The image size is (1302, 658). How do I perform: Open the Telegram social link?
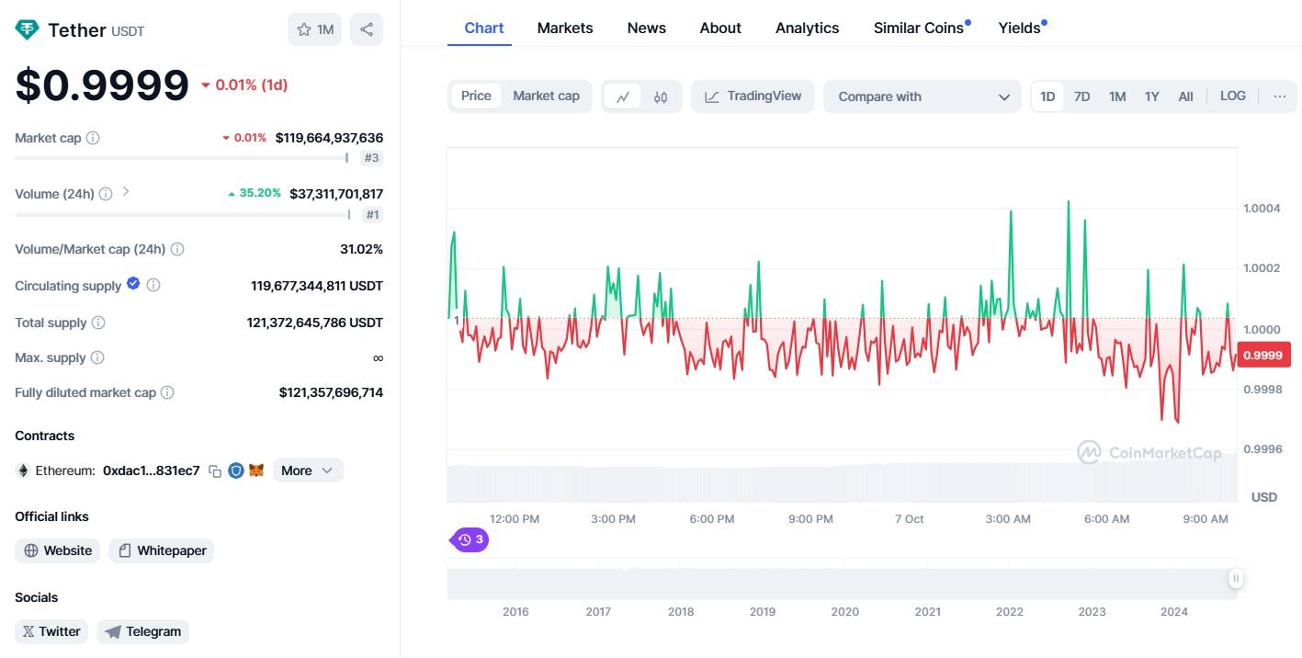(143, 631)
